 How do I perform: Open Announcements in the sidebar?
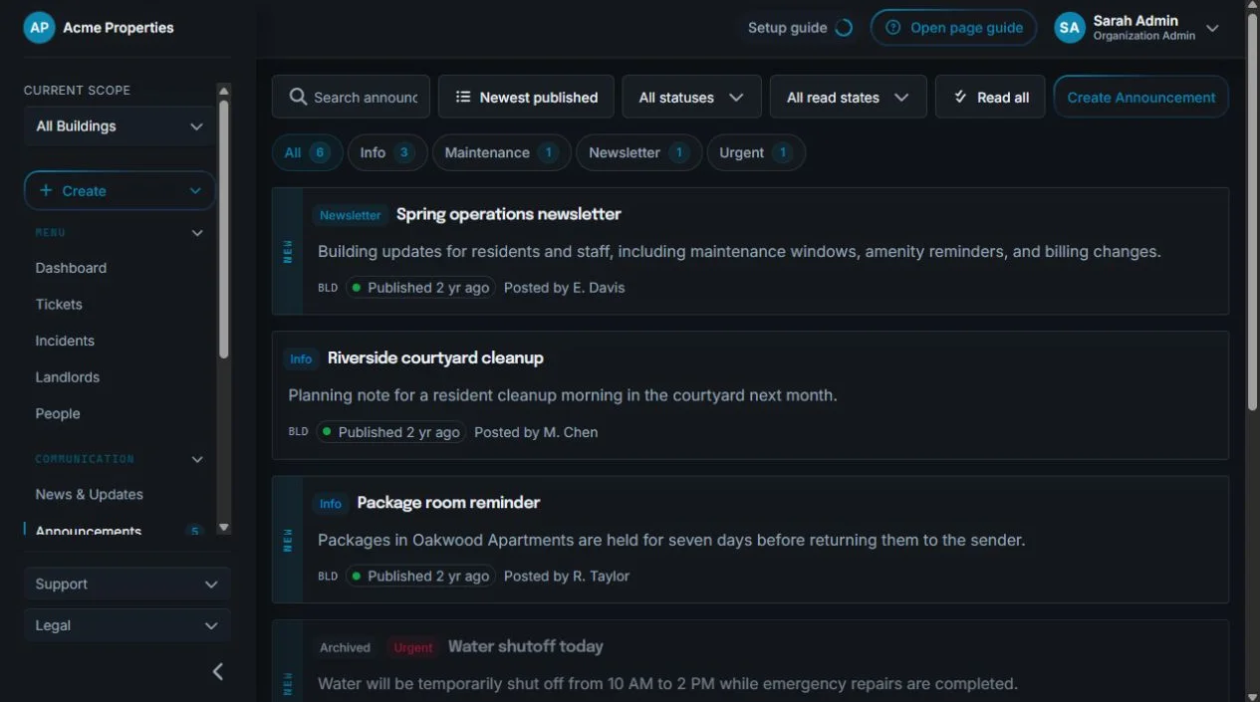click(89, 531)
